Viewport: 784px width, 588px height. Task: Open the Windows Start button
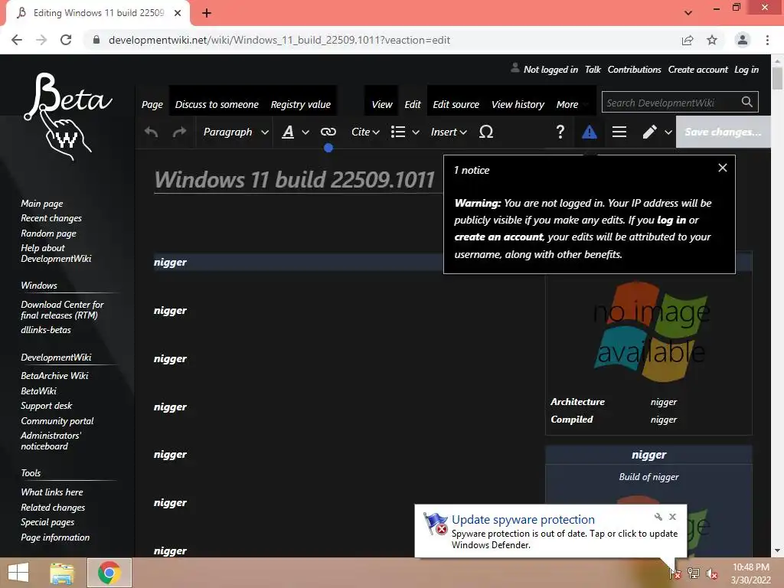pyautogui.click(x=18, y=573)
